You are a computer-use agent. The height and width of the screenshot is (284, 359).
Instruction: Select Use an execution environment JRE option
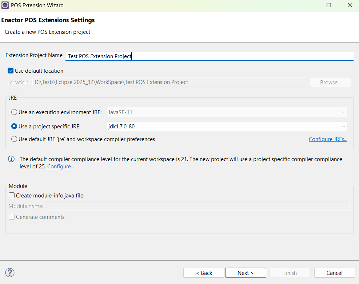14,112
